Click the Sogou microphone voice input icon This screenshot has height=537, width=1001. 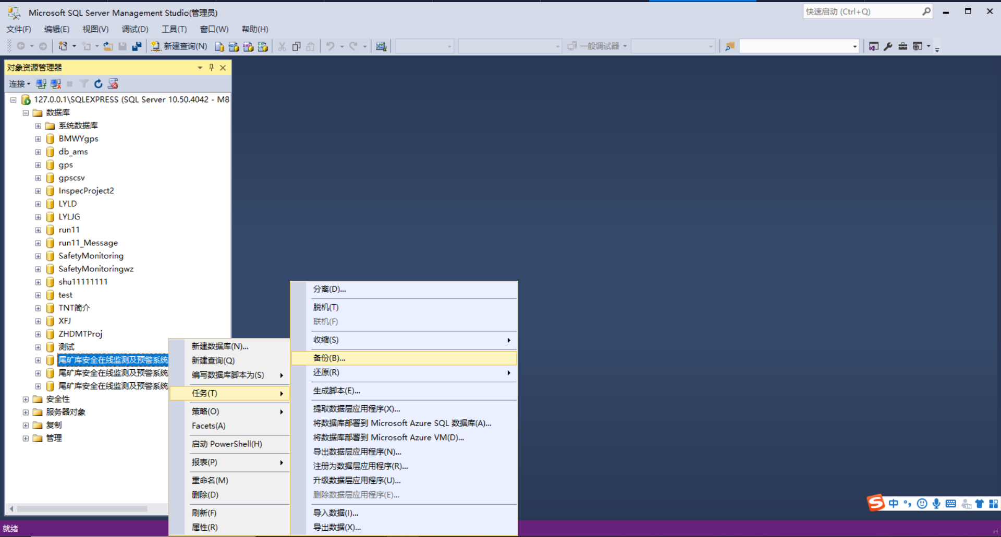click(x=937, y=503)
